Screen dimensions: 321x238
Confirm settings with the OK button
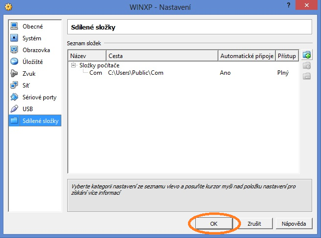(214, 223)
